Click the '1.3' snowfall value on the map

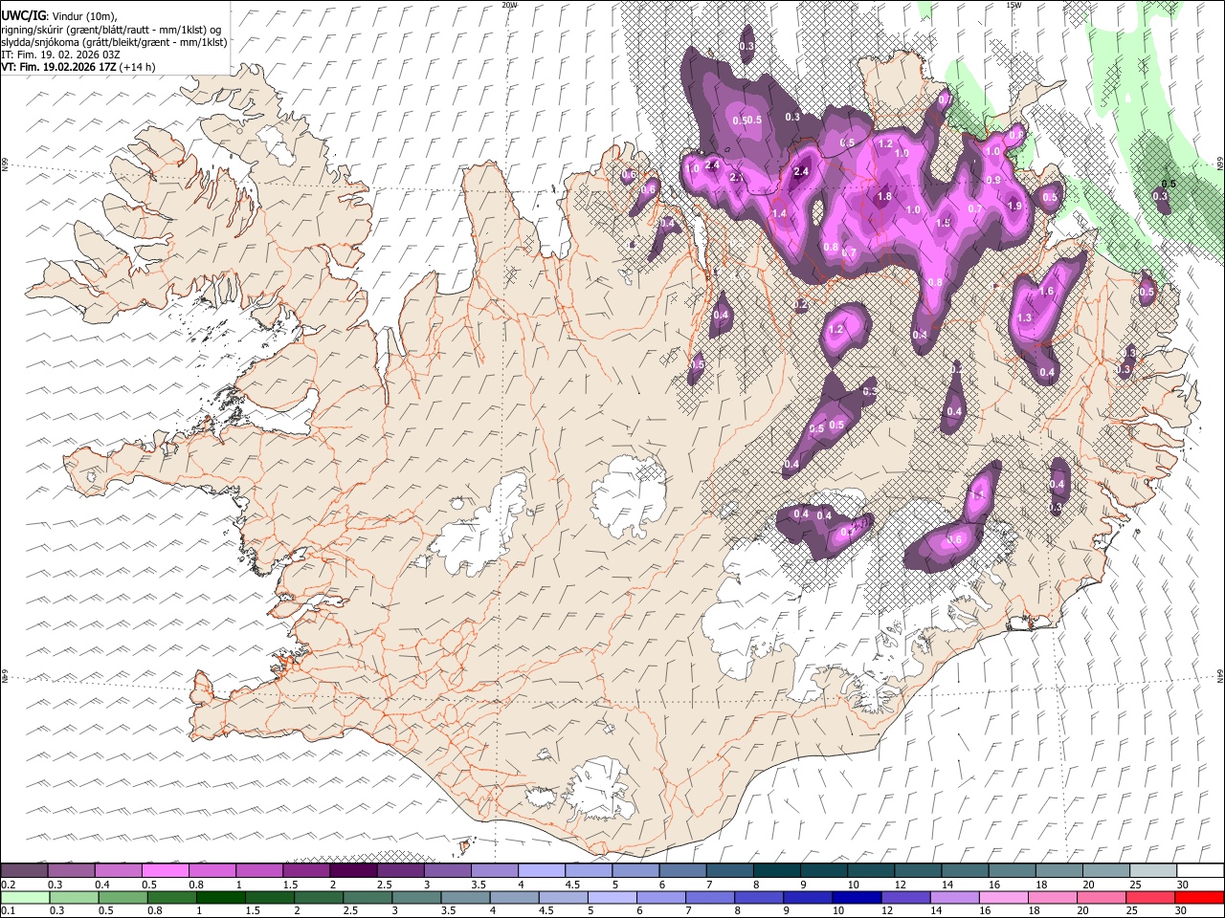1024,317
